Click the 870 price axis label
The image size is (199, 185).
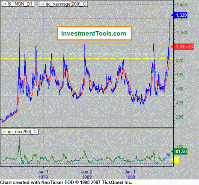[179, 61]
